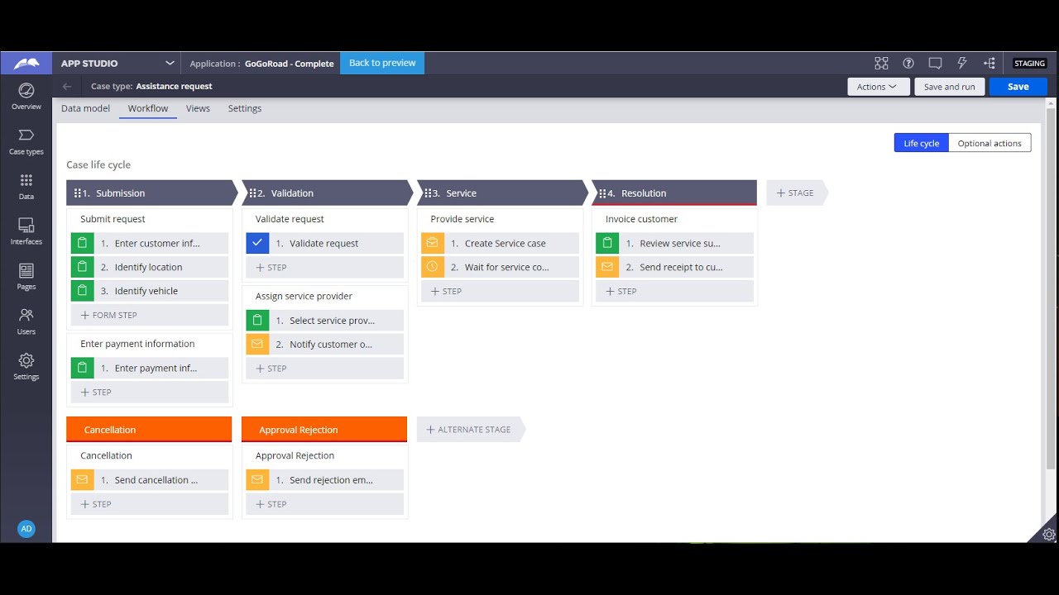Viewport: 1059px width, 595px height.
Task: Click the Pega logo at top left
Action: [x=26, y=63]
